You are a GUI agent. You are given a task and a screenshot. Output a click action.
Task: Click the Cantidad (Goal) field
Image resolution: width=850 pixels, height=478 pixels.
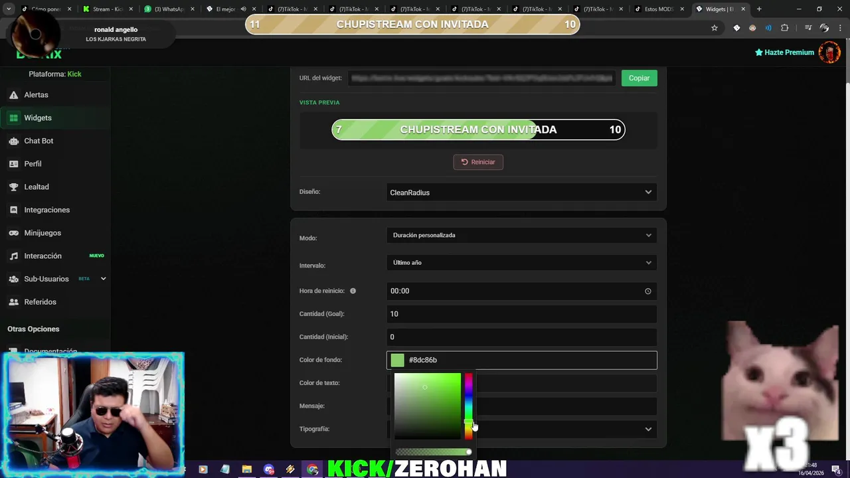pos(522,314)
